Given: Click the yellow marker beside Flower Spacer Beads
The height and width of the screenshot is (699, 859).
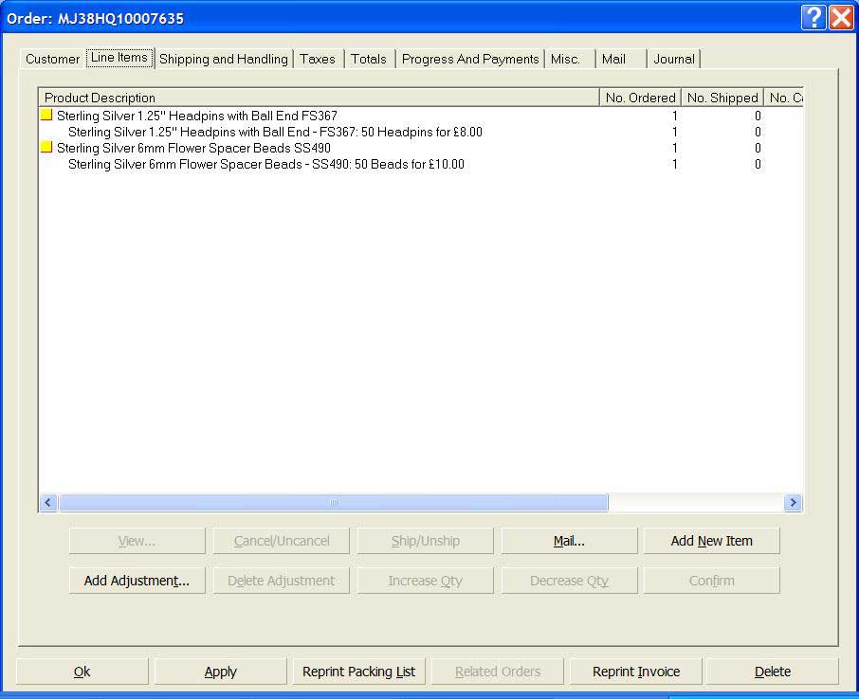Looking at the screenshot, I should coord(46,148).
